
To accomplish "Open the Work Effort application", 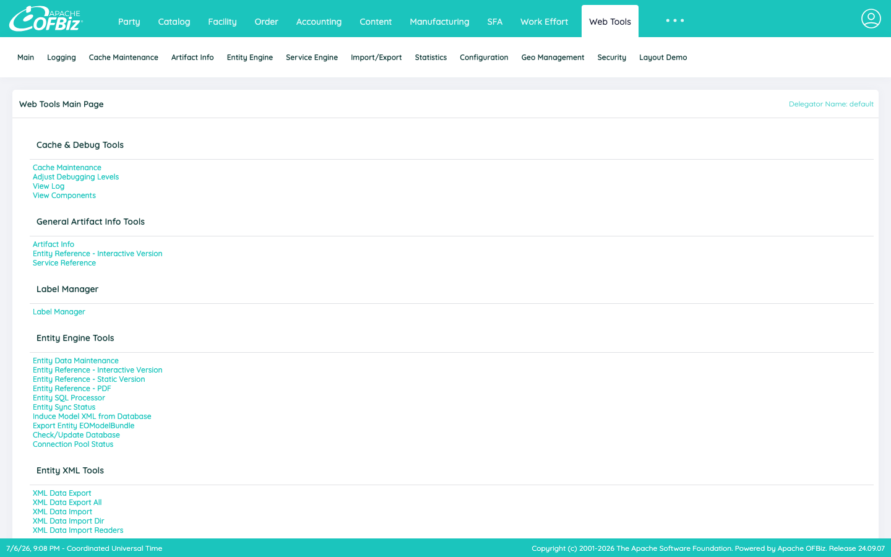I will click(x=544, y=22).
